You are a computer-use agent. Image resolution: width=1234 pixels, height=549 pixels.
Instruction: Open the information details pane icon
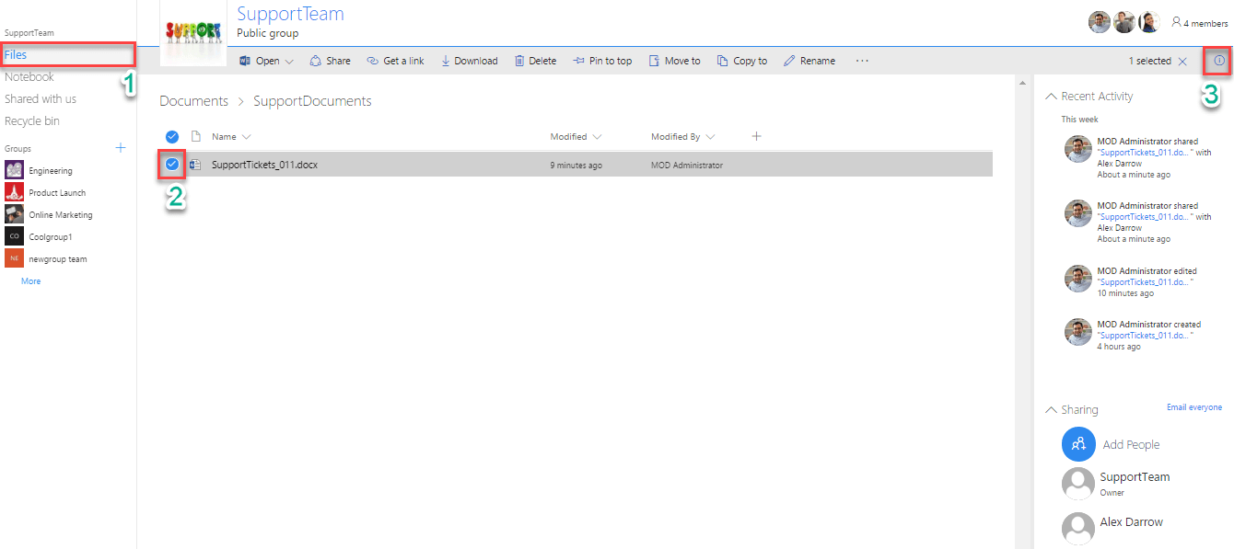(x=1219, y=61)
